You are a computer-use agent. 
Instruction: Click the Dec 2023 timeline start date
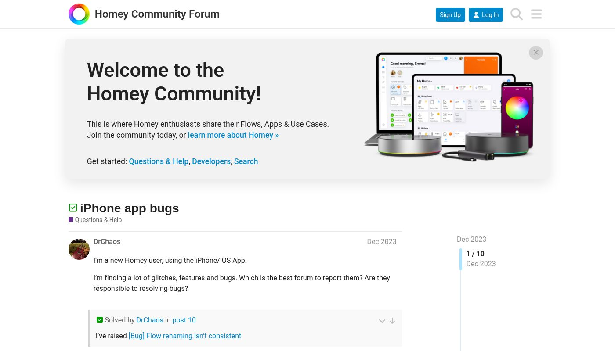471,239
